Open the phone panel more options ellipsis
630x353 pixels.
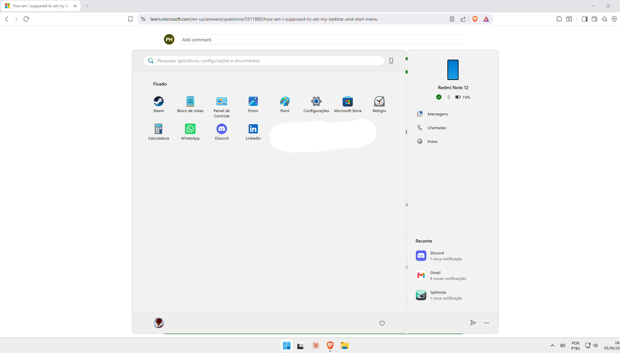click(486, 323)
